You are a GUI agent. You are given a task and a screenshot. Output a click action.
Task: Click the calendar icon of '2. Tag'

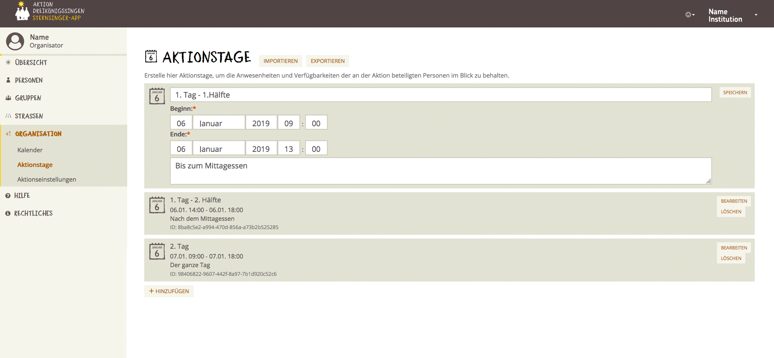[x=157, y=251]
